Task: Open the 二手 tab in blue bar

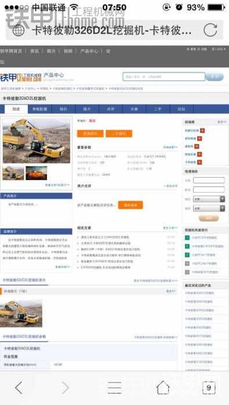Action: point(158,109)
